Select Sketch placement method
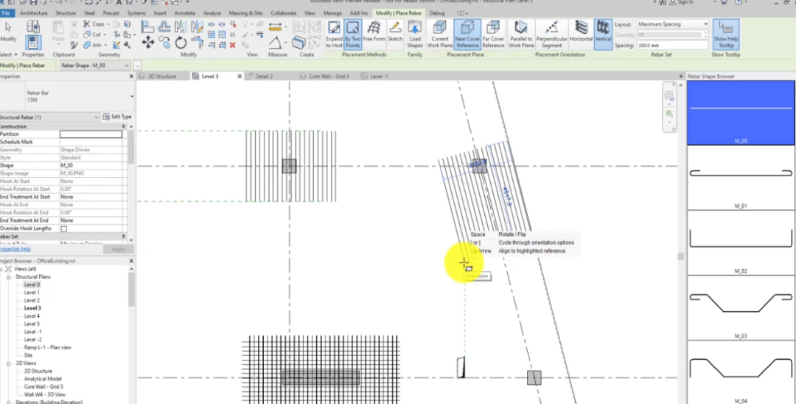Image resolution: width=796 pixels, height=404 pixels. click(x=395, y=32)
